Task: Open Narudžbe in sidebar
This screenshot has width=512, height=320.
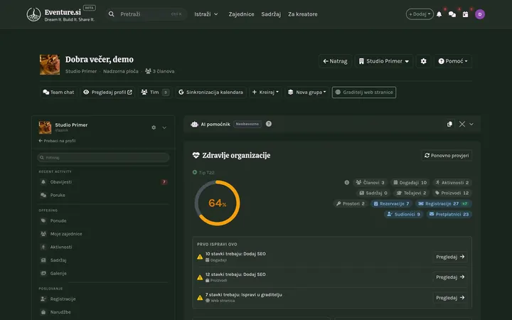Action: pyautogui.click(x=104, y=312)
